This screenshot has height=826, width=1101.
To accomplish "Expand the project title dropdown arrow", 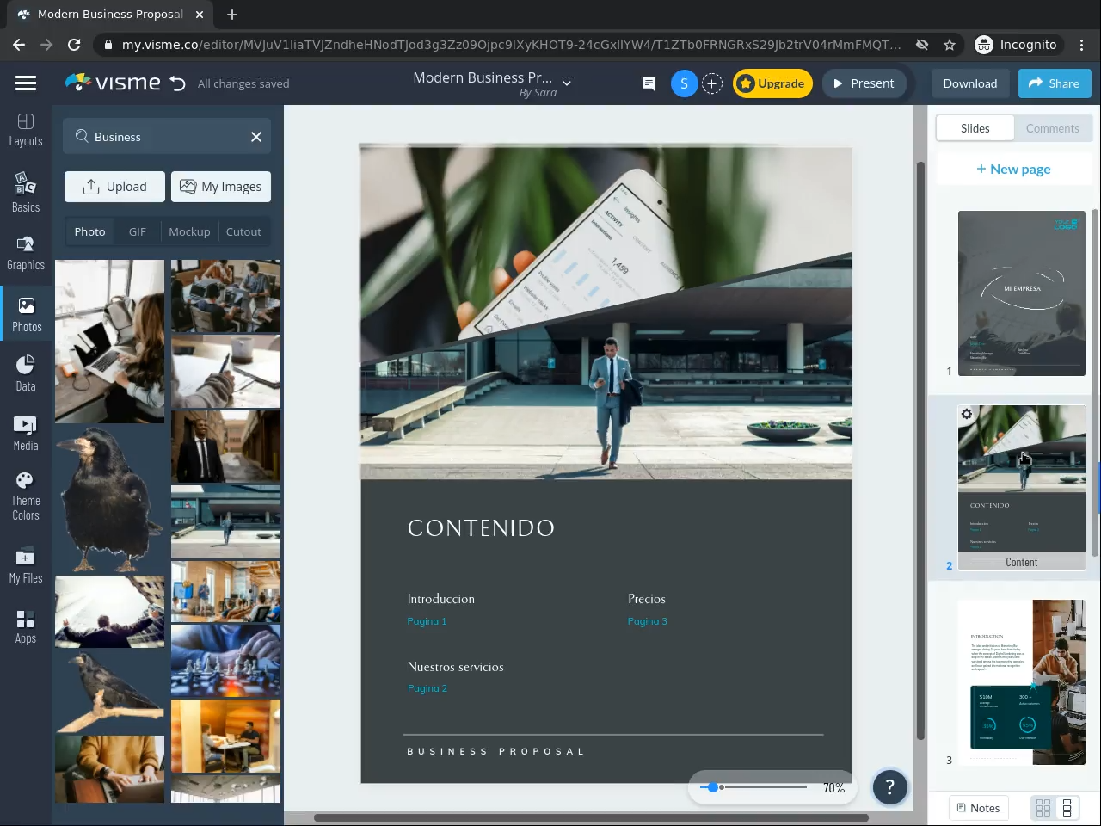I will 567,83.
